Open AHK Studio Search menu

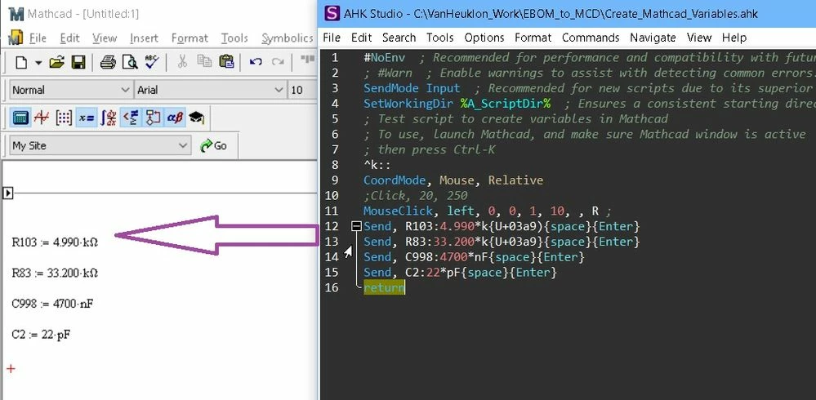click(399, 38)
